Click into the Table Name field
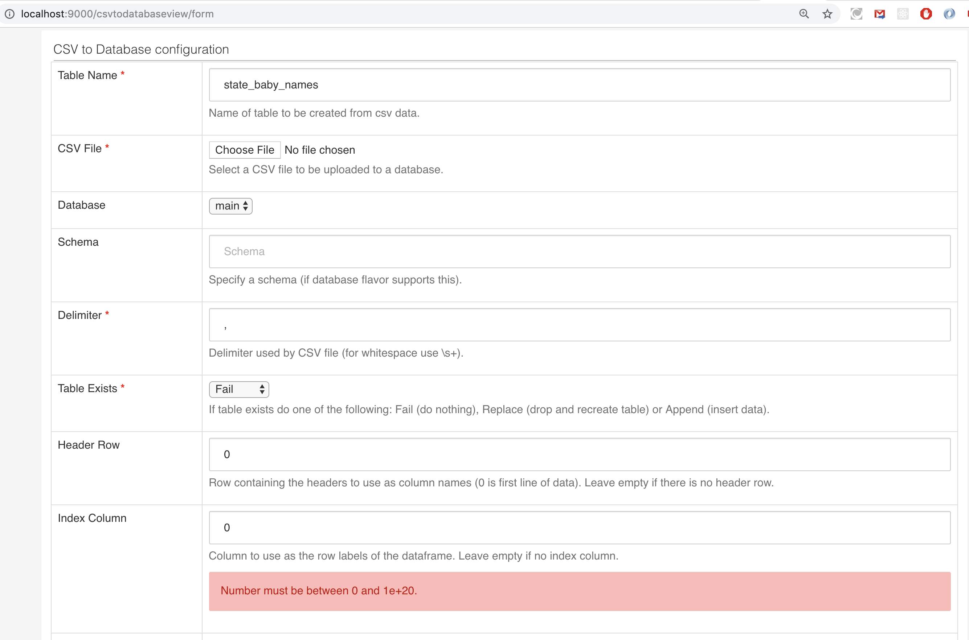This screenshot has width=969, height=640. pos(579,85)
